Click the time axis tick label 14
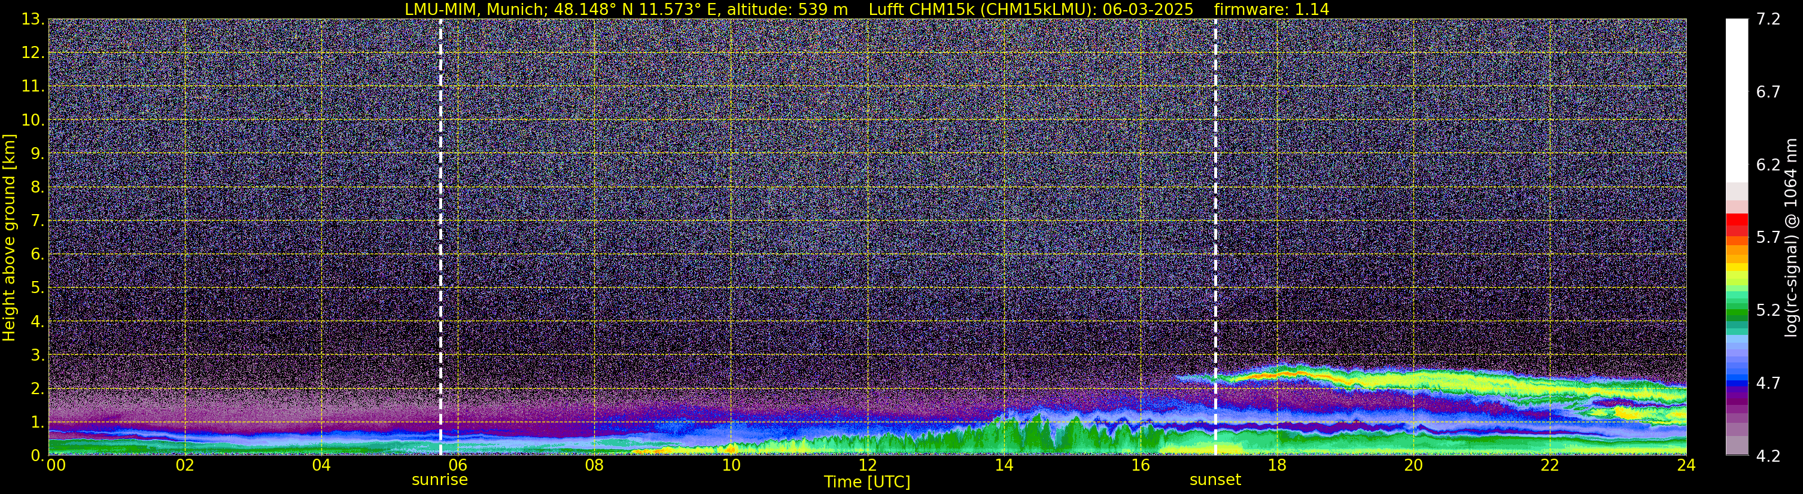 [x=1004, y=466]
